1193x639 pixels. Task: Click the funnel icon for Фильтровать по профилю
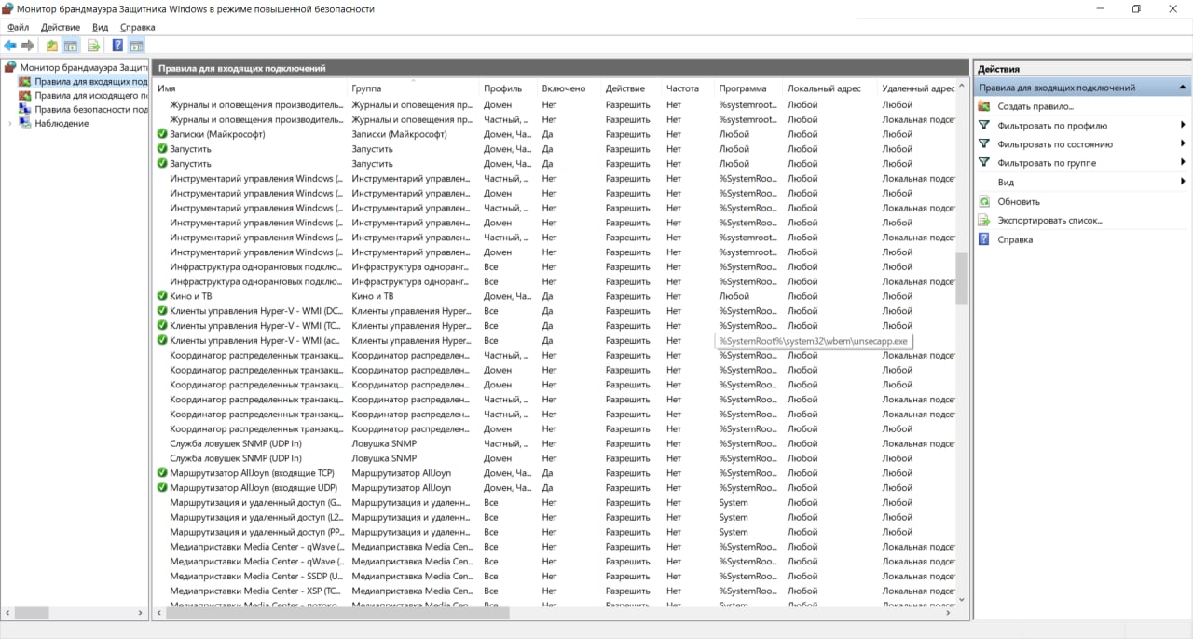click(983, 125)
